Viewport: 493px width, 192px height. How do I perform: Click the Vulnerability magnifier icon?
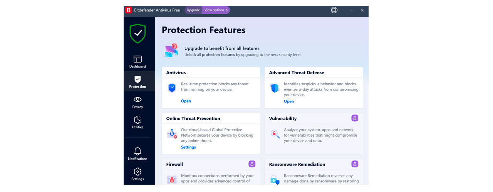click(x=275, y=134)
